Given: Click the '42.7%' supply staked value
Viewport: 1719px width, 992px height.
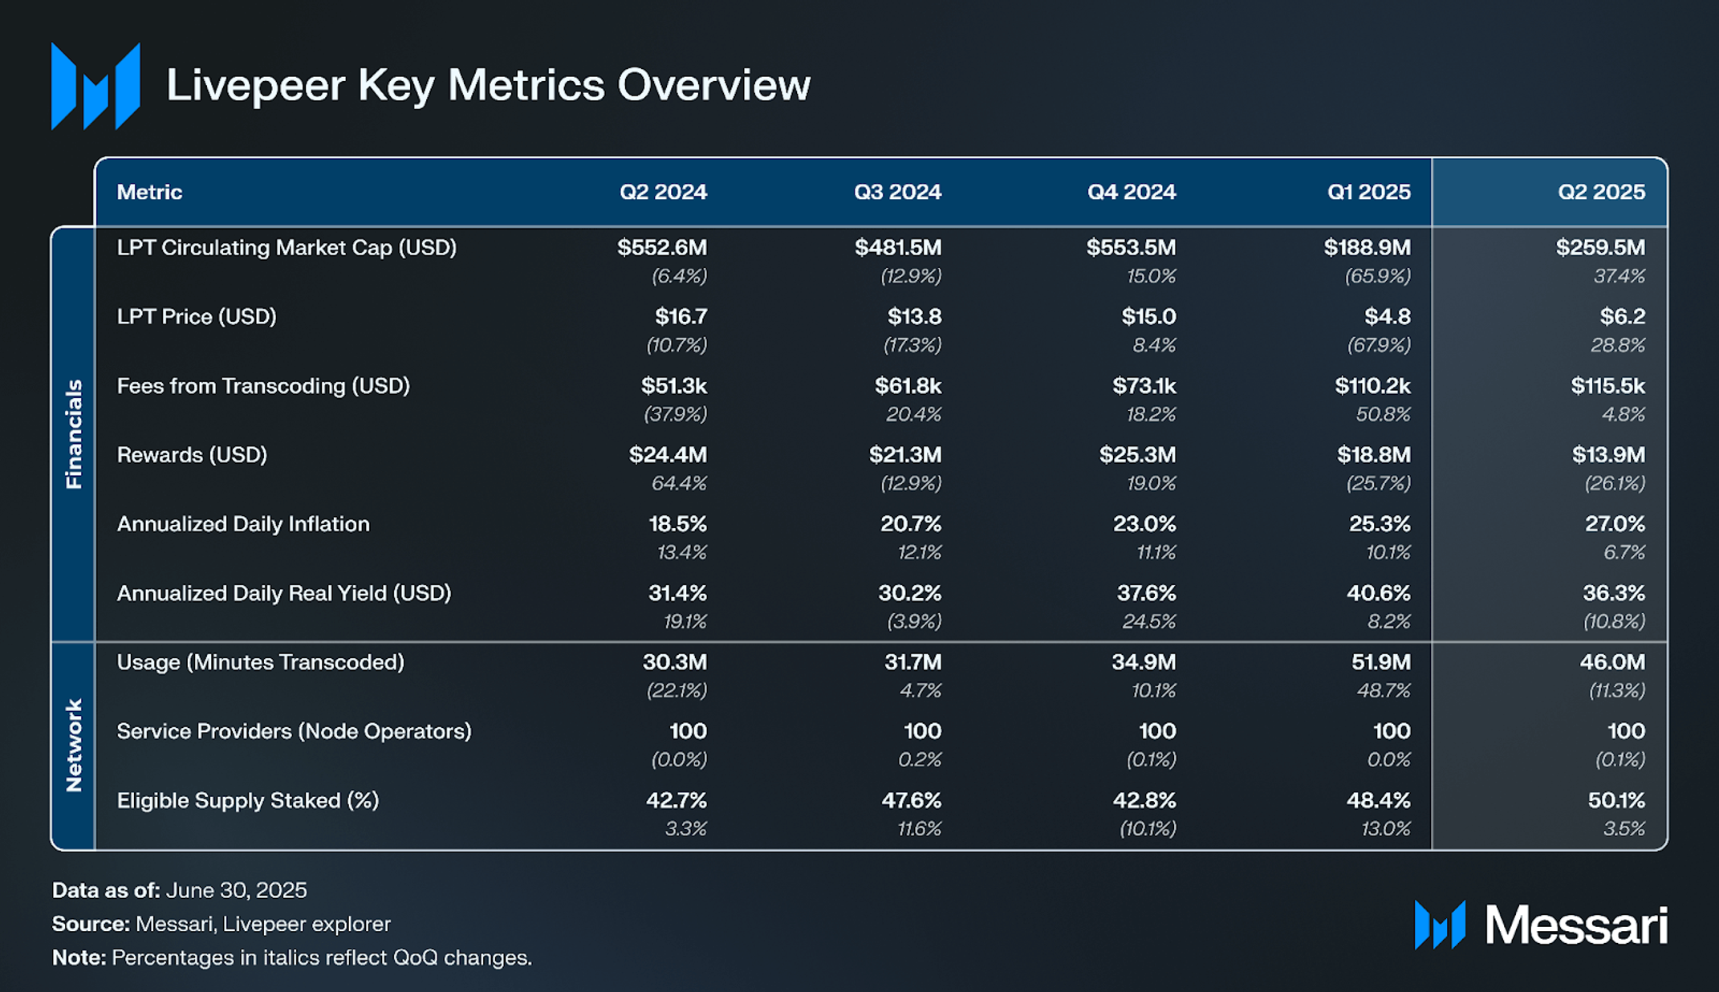Looking at the screenshot, I should [x=677, y=799].
